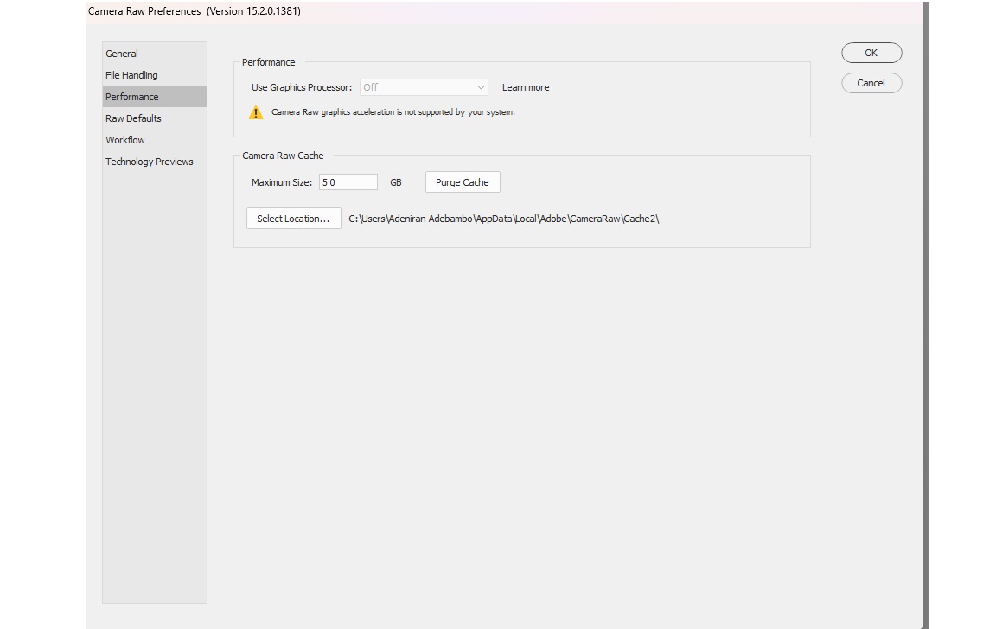The image size is (996, 629).
Task: Select the Performance preferences section
Action: click(131, 96)
